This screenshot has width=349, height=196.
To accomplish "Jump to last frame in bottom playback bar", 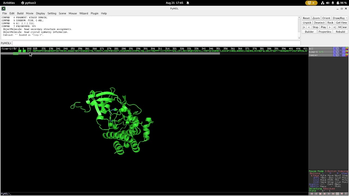I will coord(333,194).
